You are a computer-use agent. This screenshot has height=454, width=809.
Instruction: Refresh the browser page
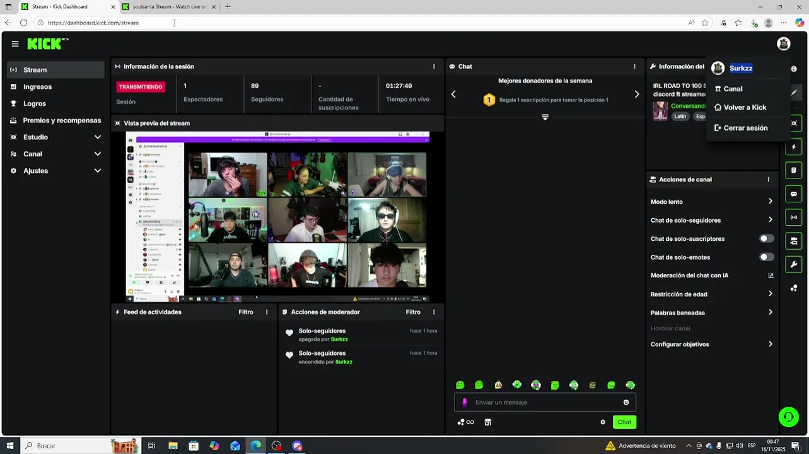(x=23, y=23)
